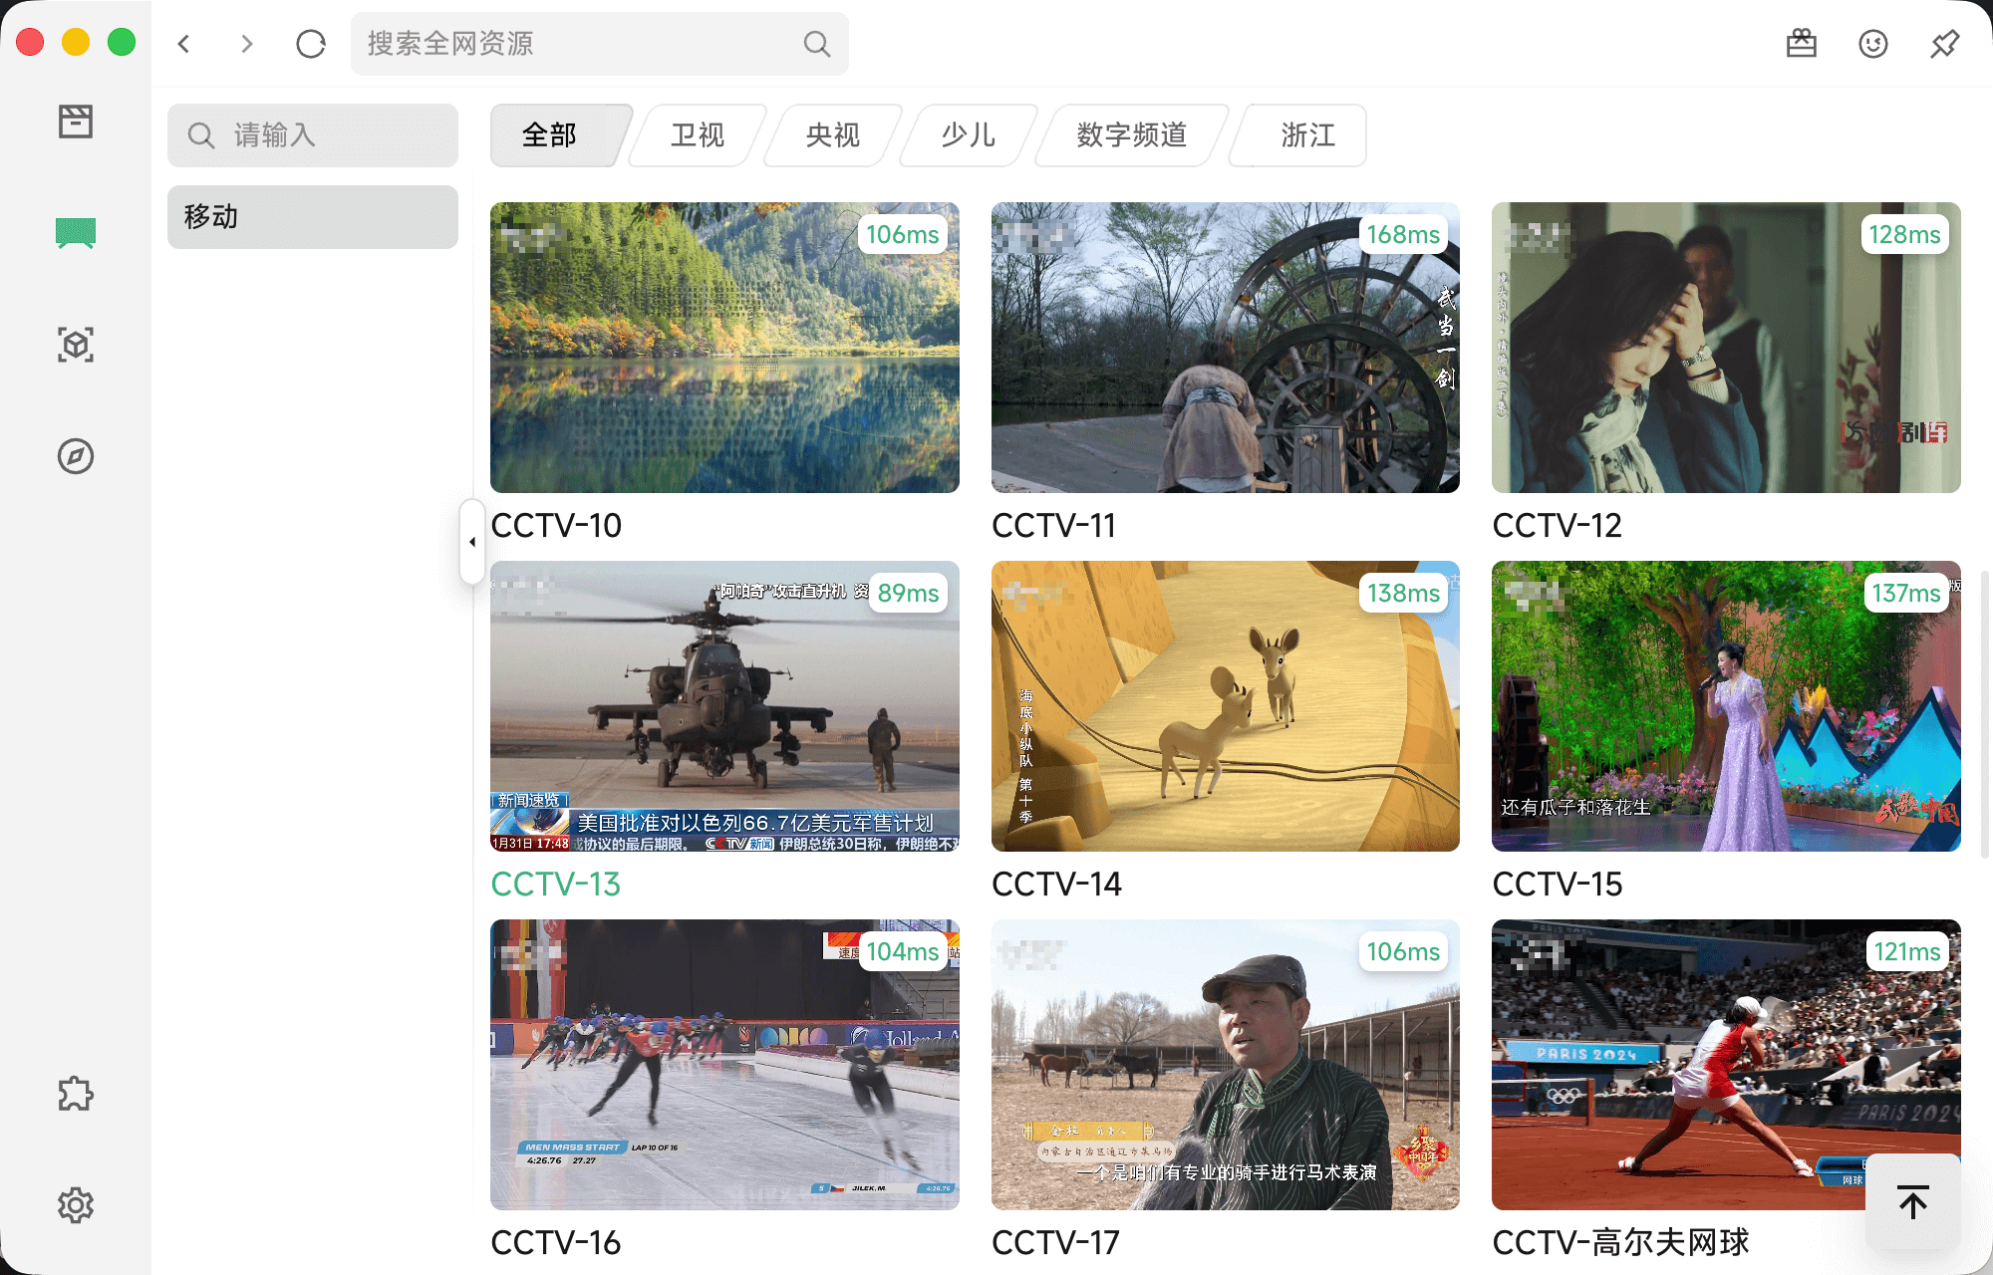Select the green live TV sidebar icon
The width and height of the screenshot is (1993, 1275).
[x=76, y=233]
